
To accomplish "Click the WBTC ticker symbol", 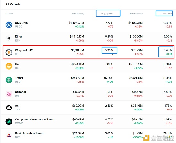I will (19, 54).
